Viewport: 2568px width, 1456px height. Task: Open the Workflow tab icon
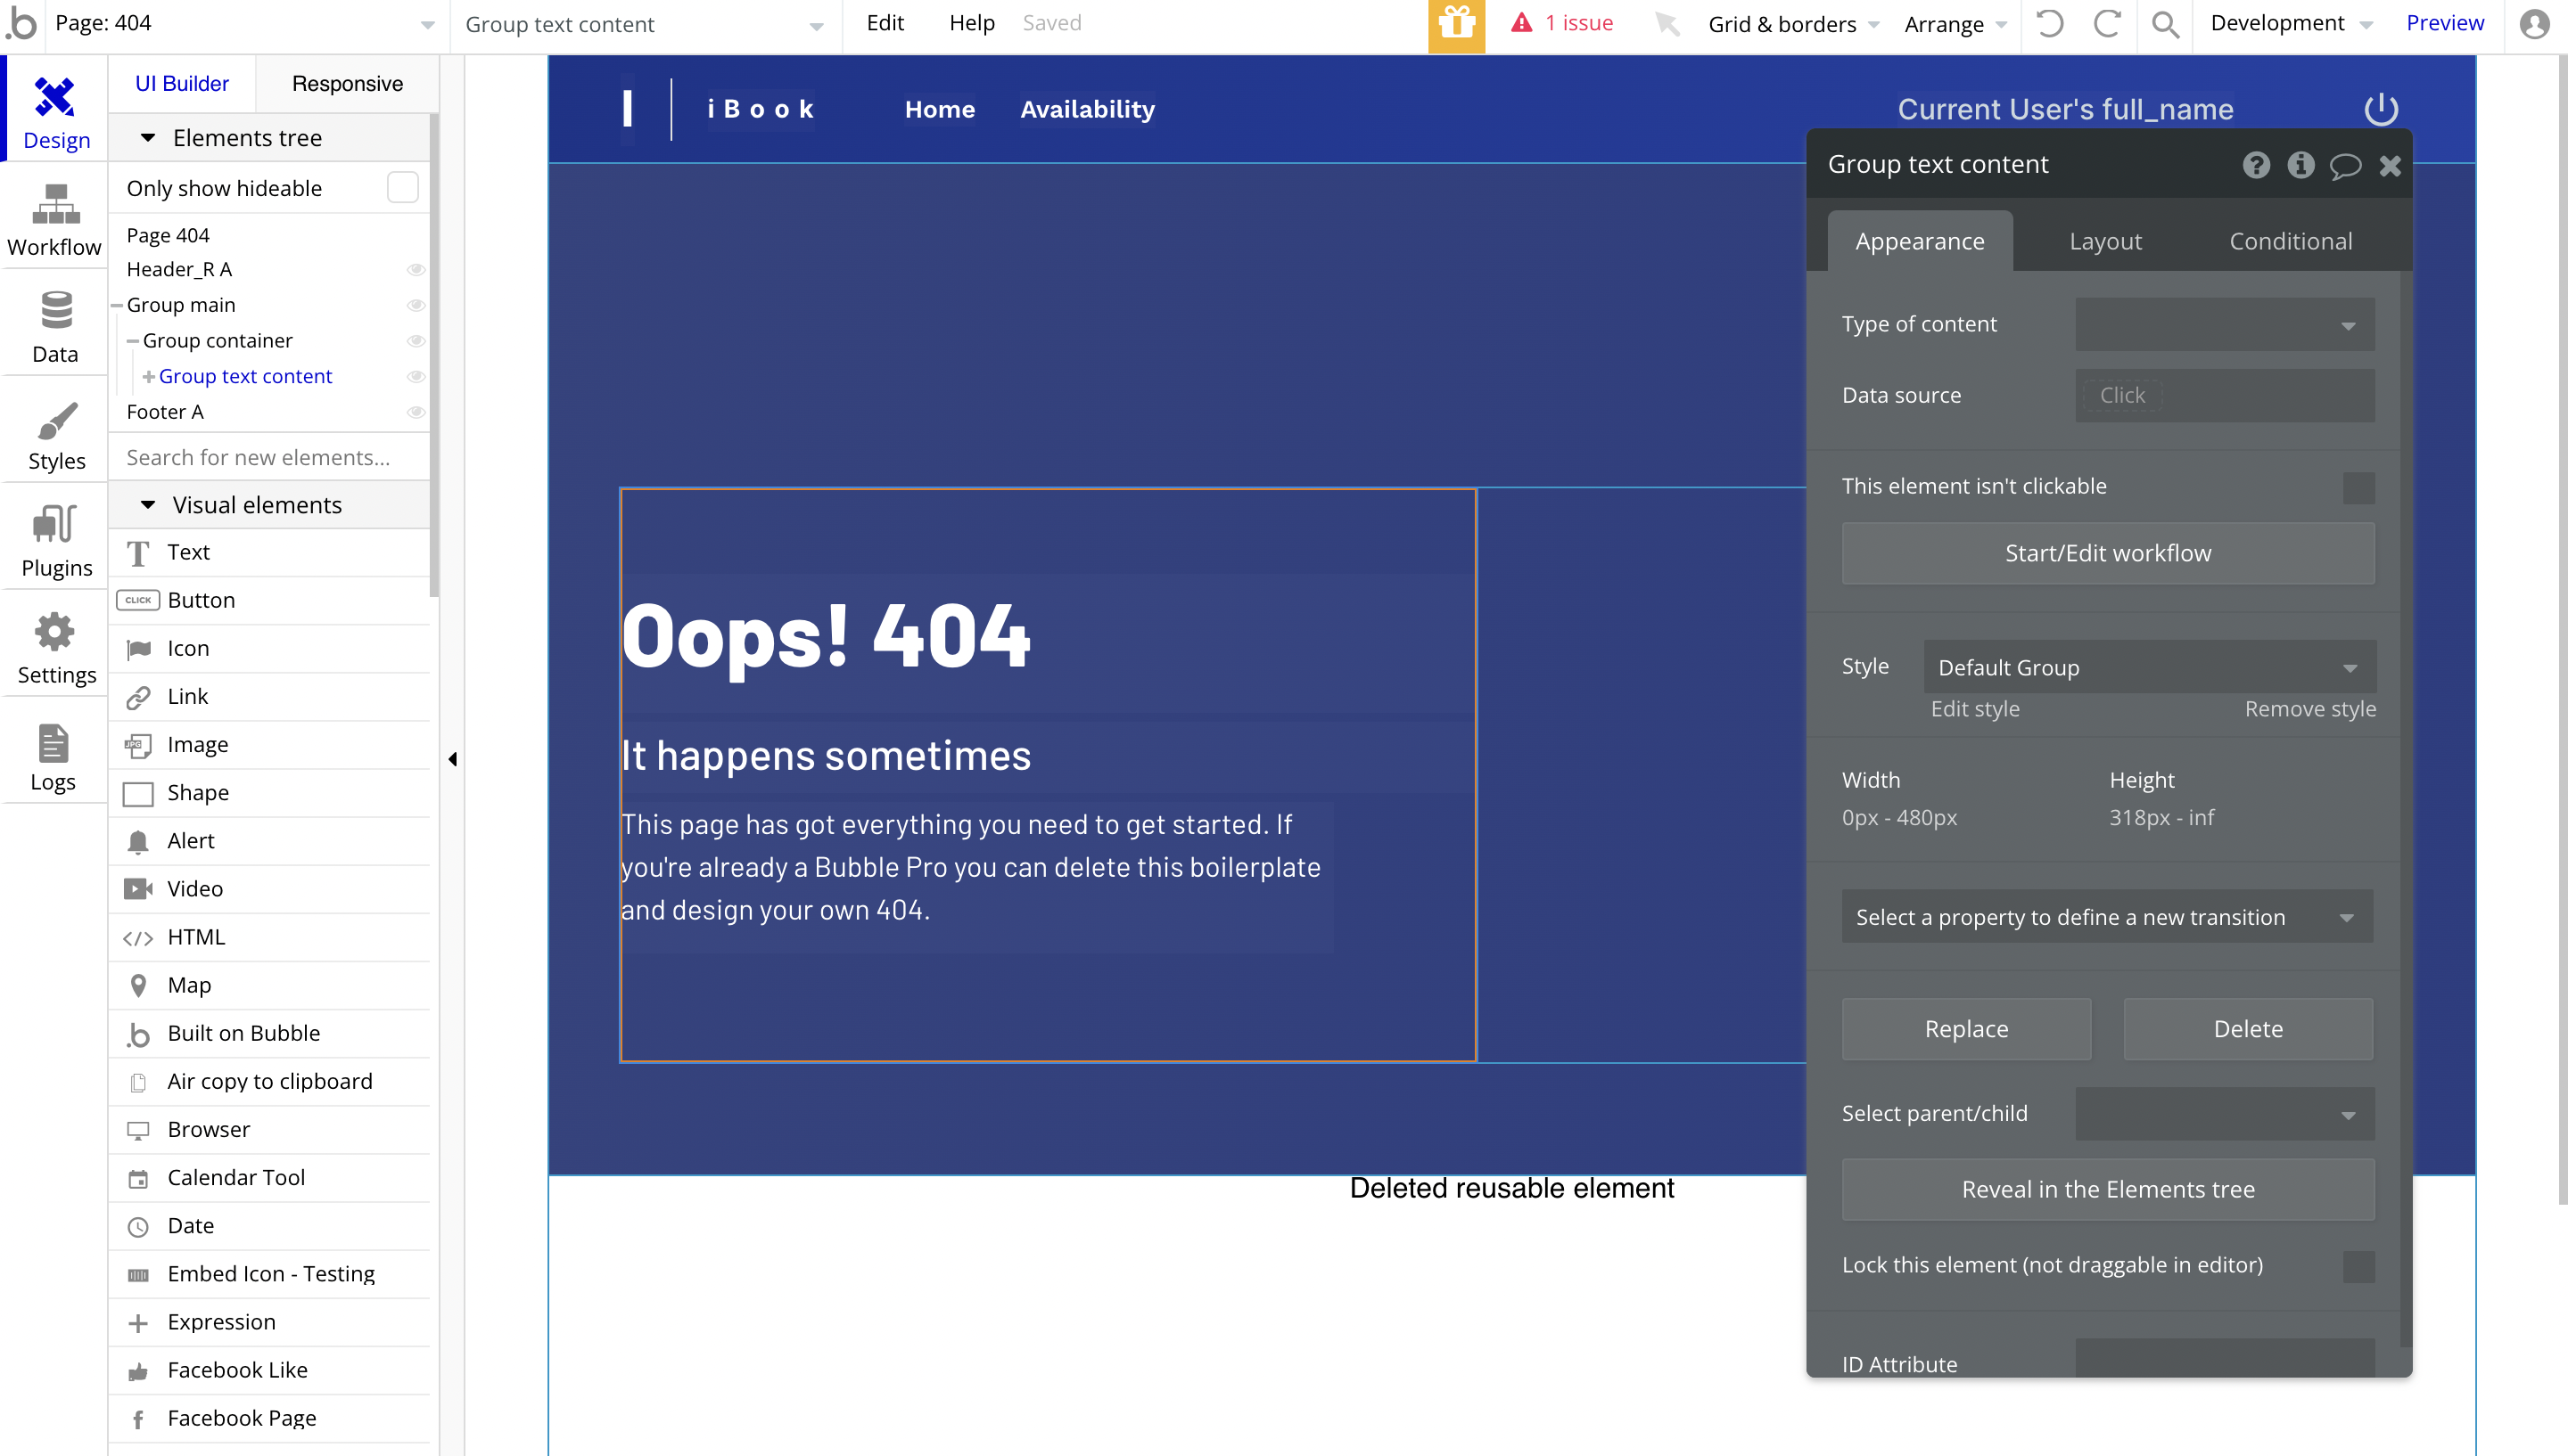pos(55,205)
